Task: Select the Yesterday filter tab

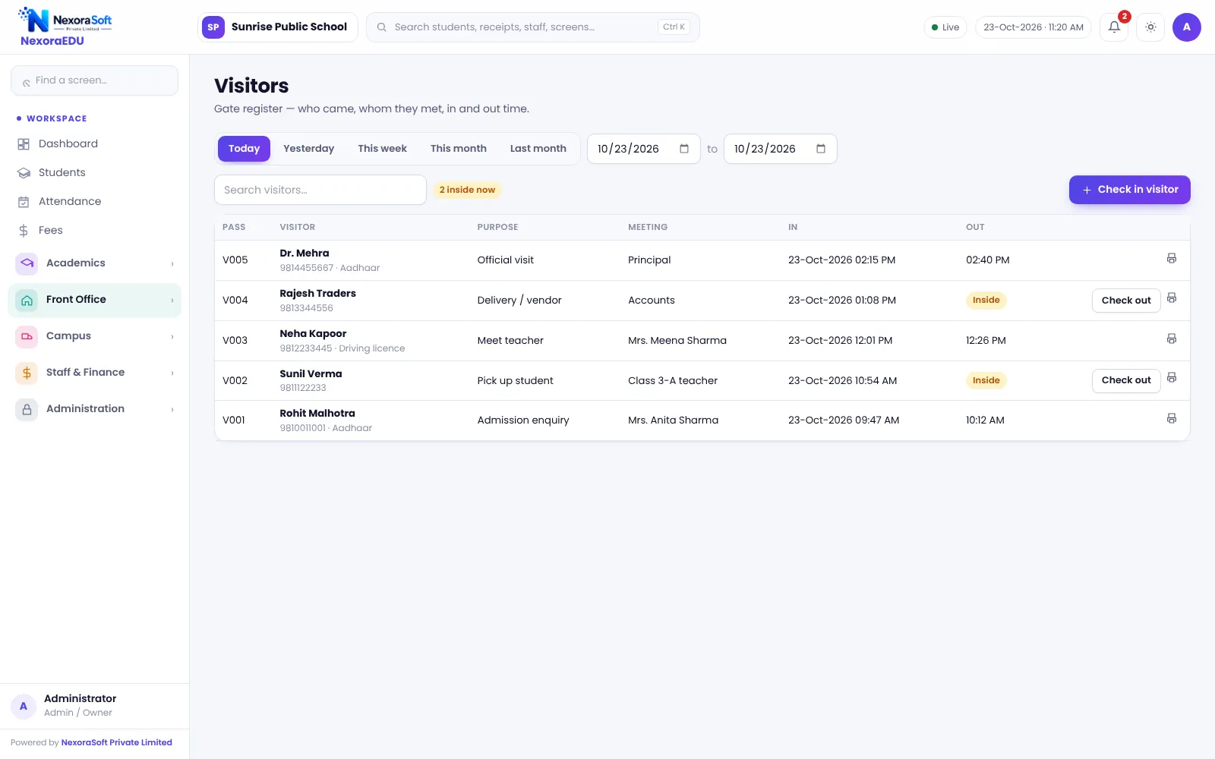Action: [308, 149]
